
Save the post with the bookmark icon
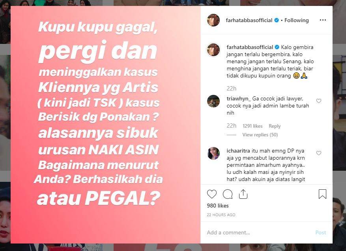click(322, 194)
